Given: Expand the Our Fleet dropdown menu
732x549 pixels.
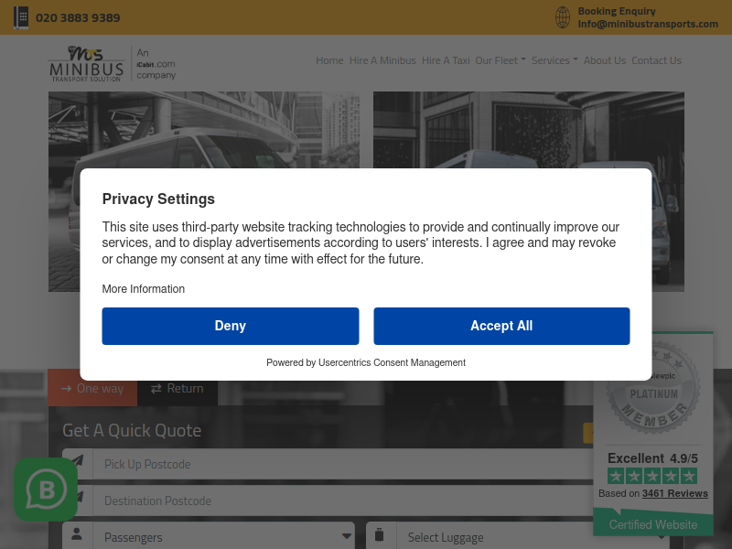Looking at the screenshot, I should 500,60.
